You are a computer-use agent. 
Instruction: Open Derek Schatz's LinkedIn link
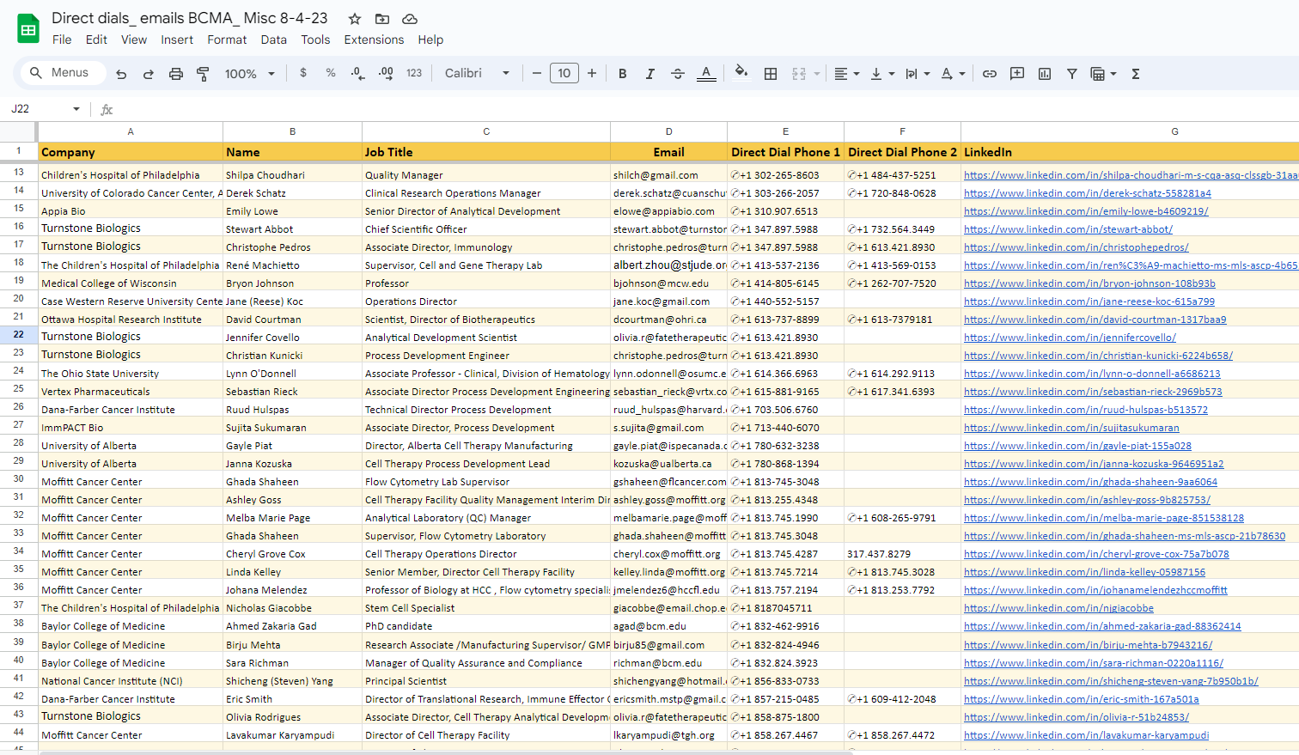tap(1088, 193)
